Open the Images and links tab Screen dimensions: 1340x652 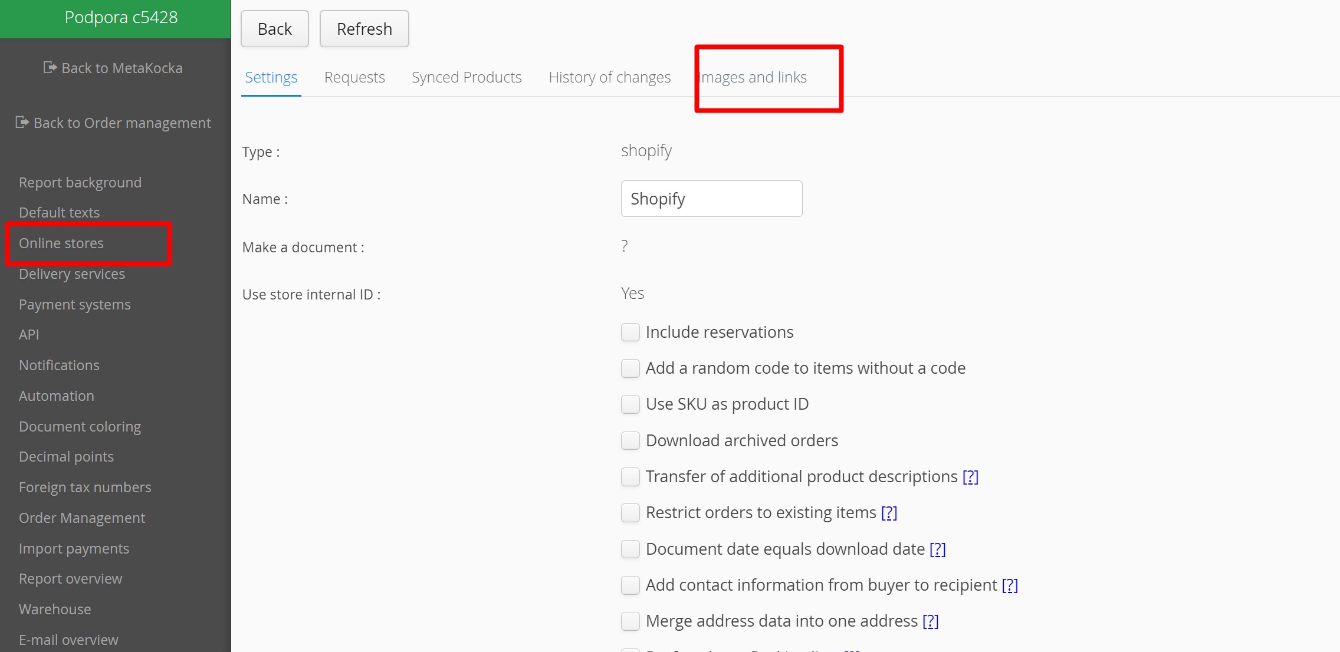pyautogui.click(x=753, y=77)
